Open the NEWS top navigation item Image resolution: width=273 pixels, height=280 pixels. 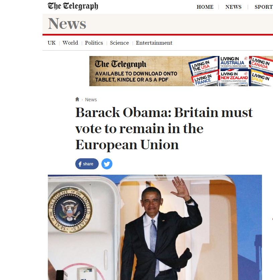tap(234, 7)
